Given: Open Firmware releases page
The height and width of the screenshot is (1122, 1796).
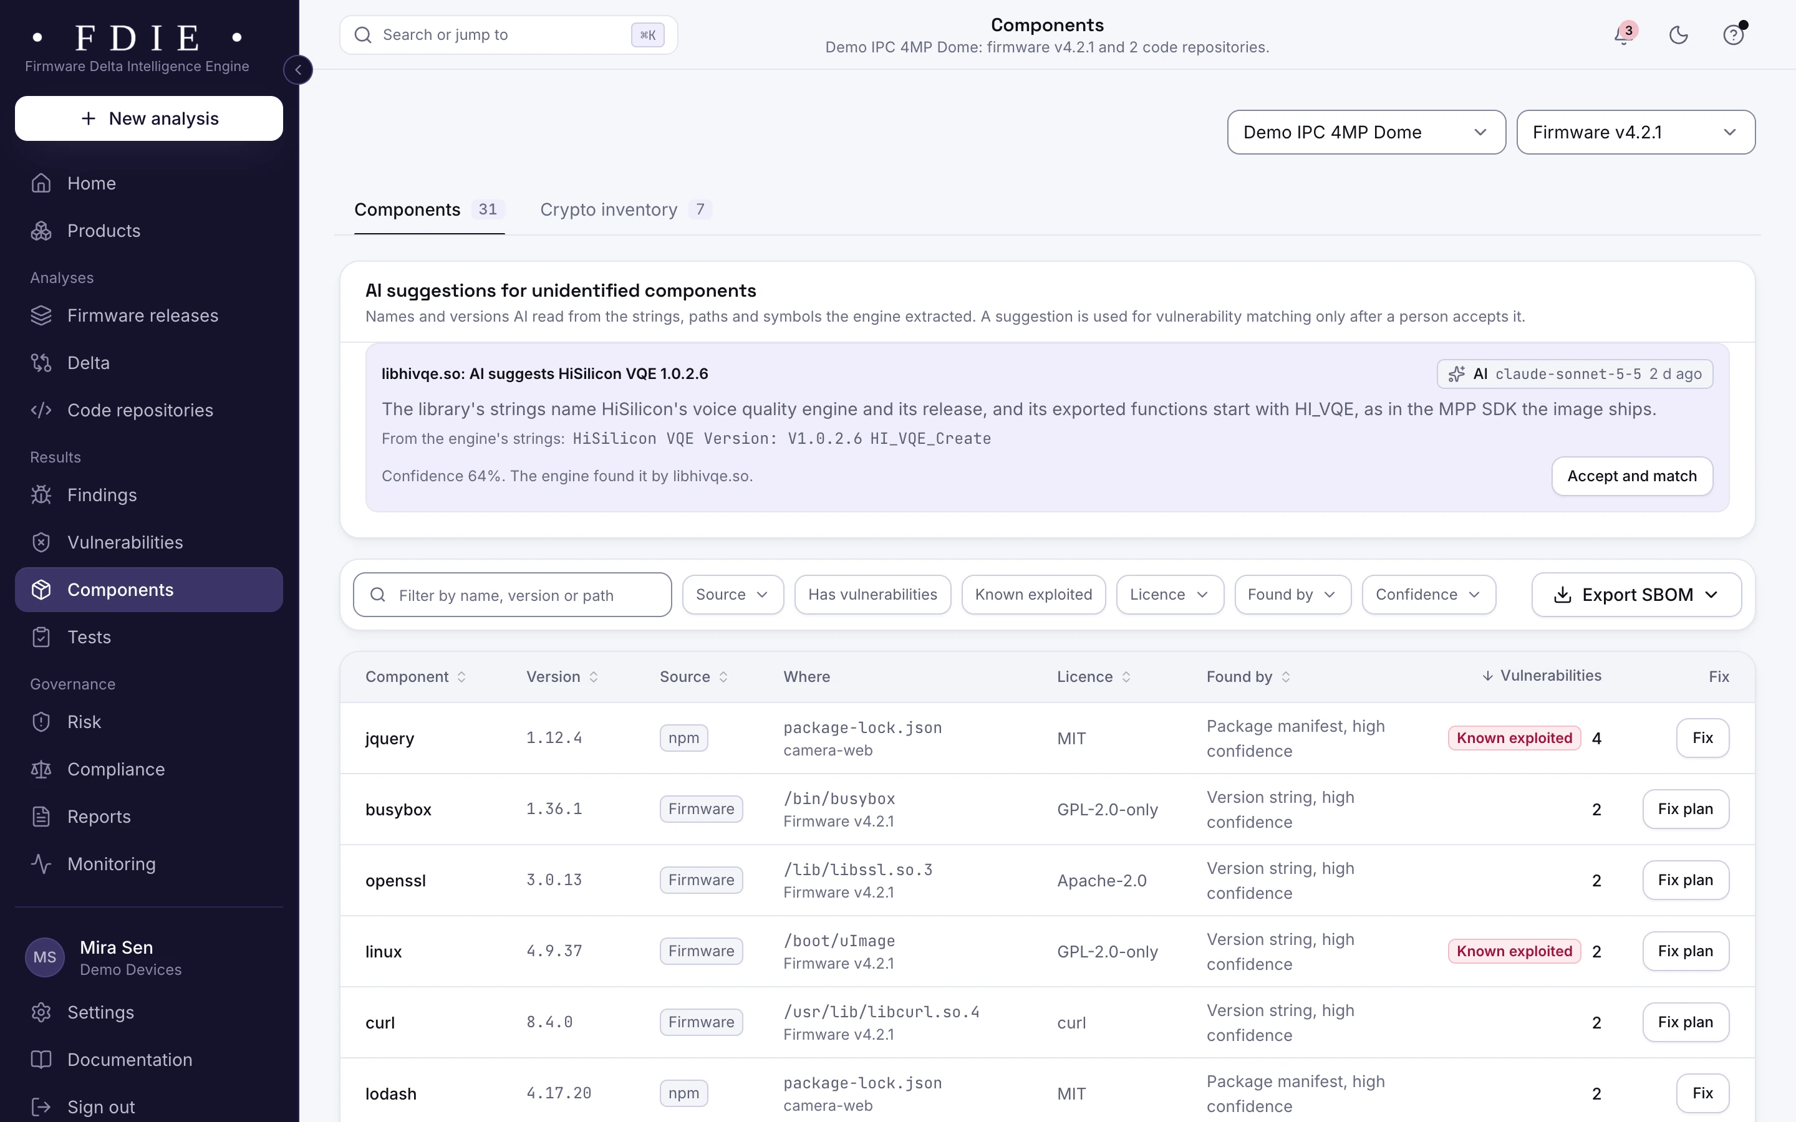Looking at the screenshot, I should click(148, 315).
